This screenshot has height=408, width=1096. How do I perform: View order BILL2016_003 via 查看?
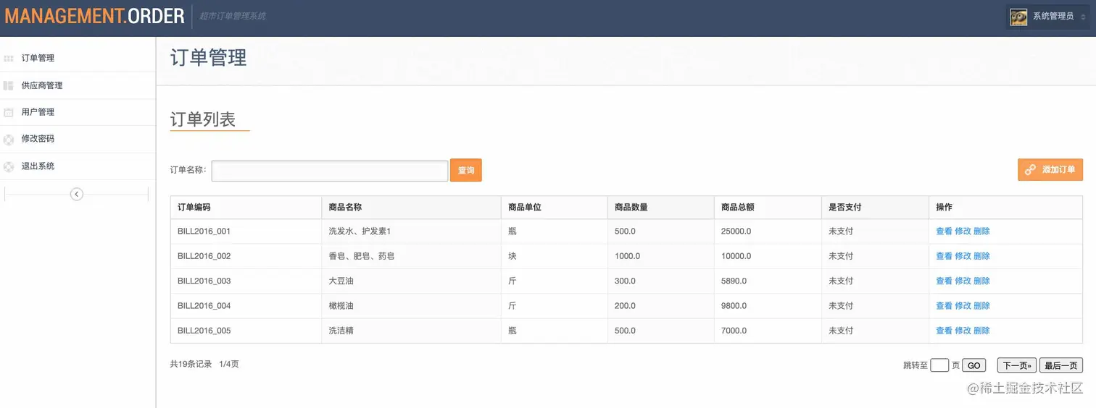[944, 281]
